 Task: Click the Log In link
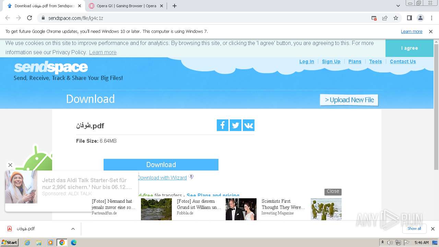tap(307, 61)
